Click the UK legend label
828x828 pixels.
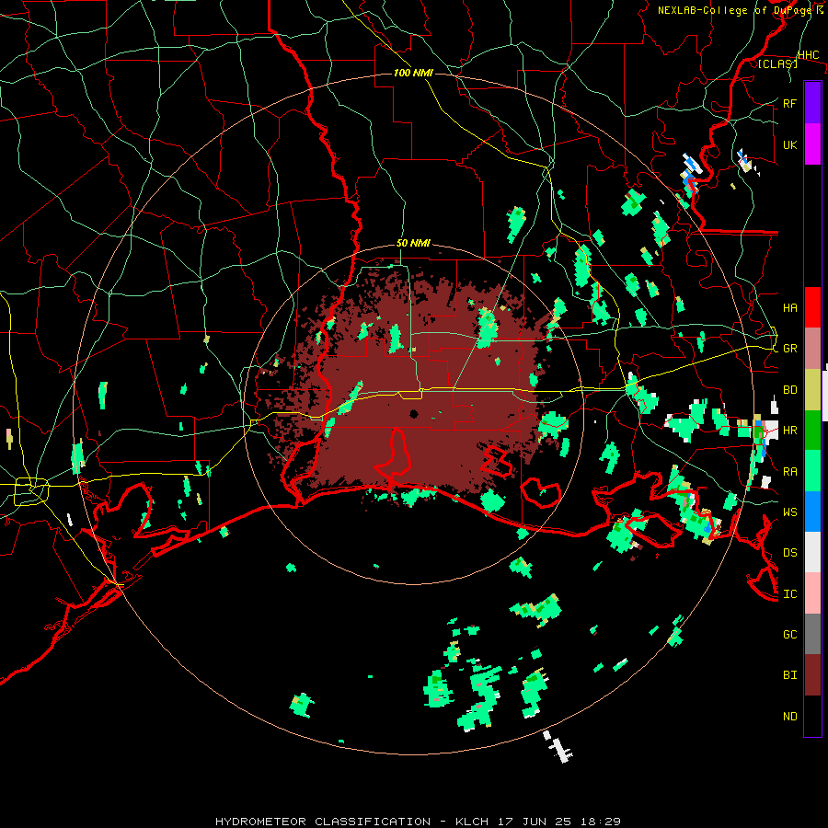click(789, 144)
